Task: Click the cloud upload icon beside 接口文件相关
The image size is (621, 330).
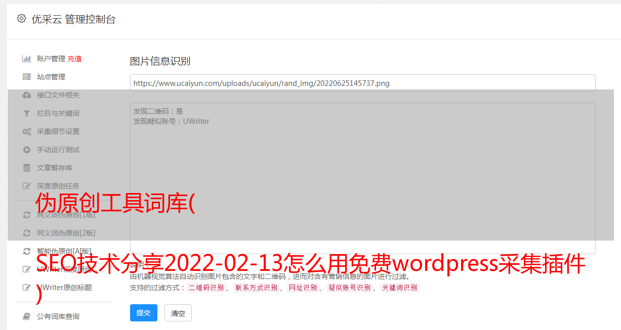Action: tap(27, 95)
